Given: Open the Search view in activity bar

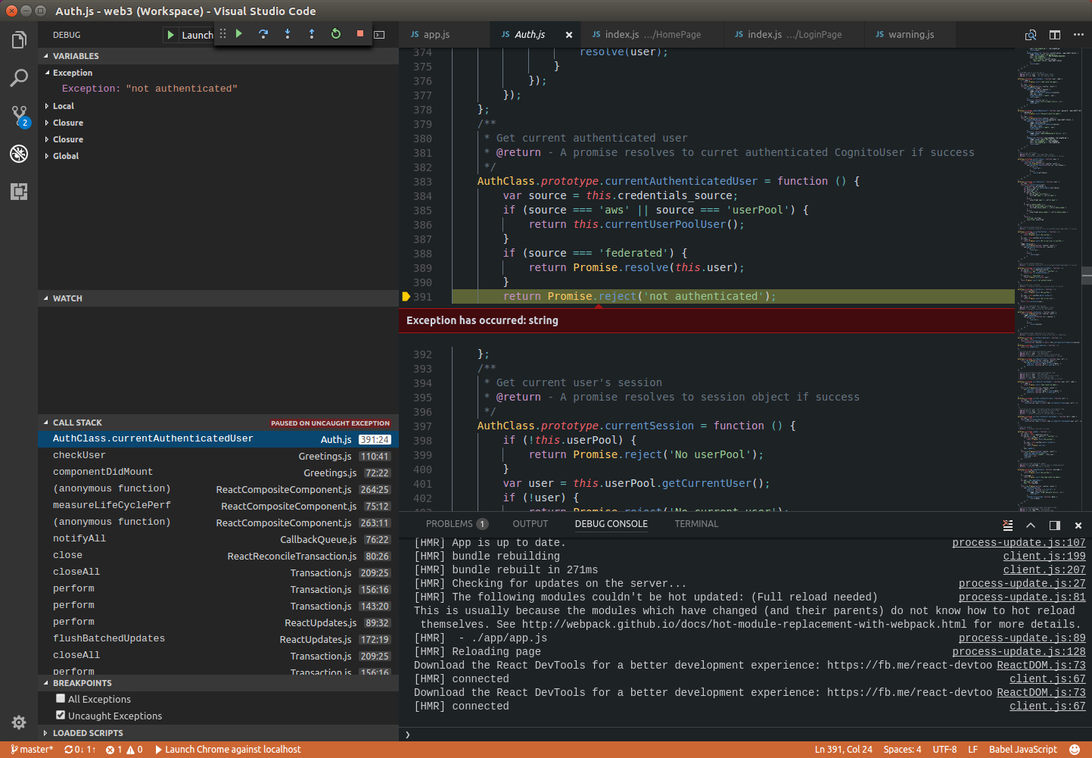Looking at the screenshot, I should coord(19,78).
